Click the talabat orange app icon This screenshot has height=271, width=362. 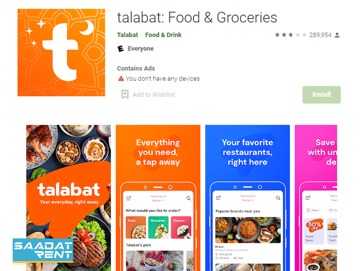click(61, 52)
